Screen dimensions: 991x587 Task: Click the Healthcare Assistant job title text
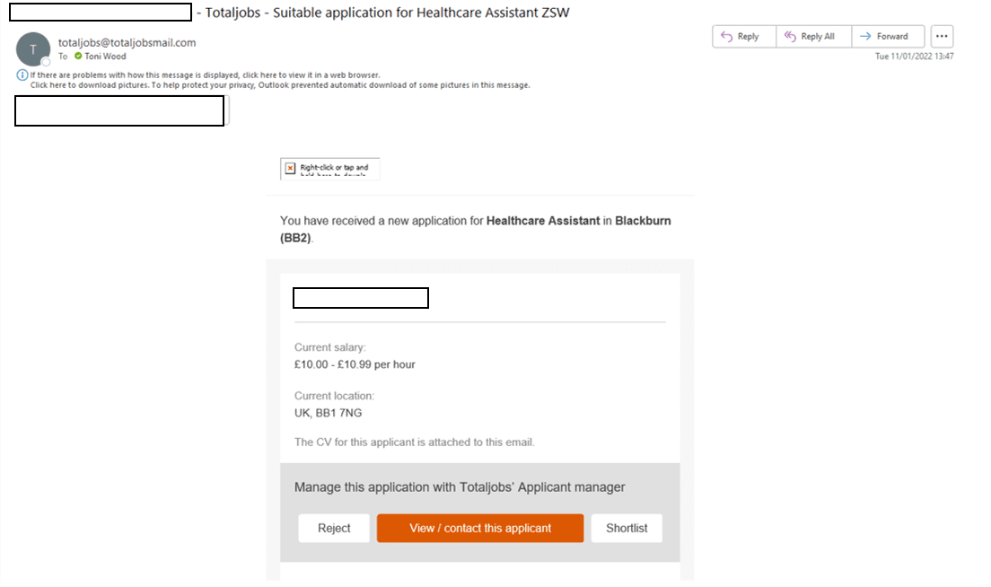pos(542,221)
